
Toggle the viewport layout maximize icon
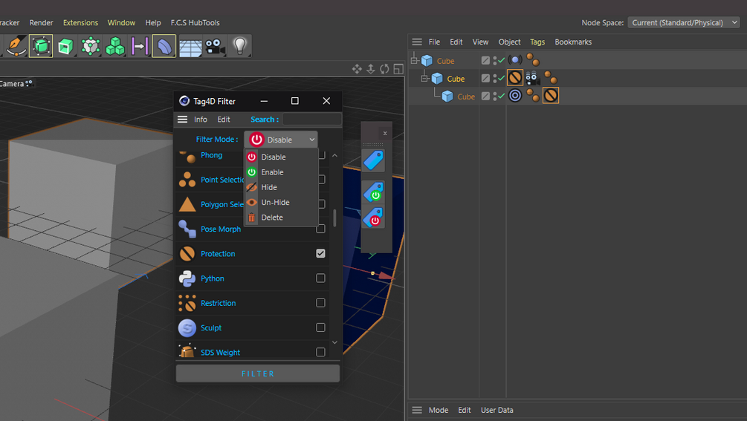pos(398,70)
